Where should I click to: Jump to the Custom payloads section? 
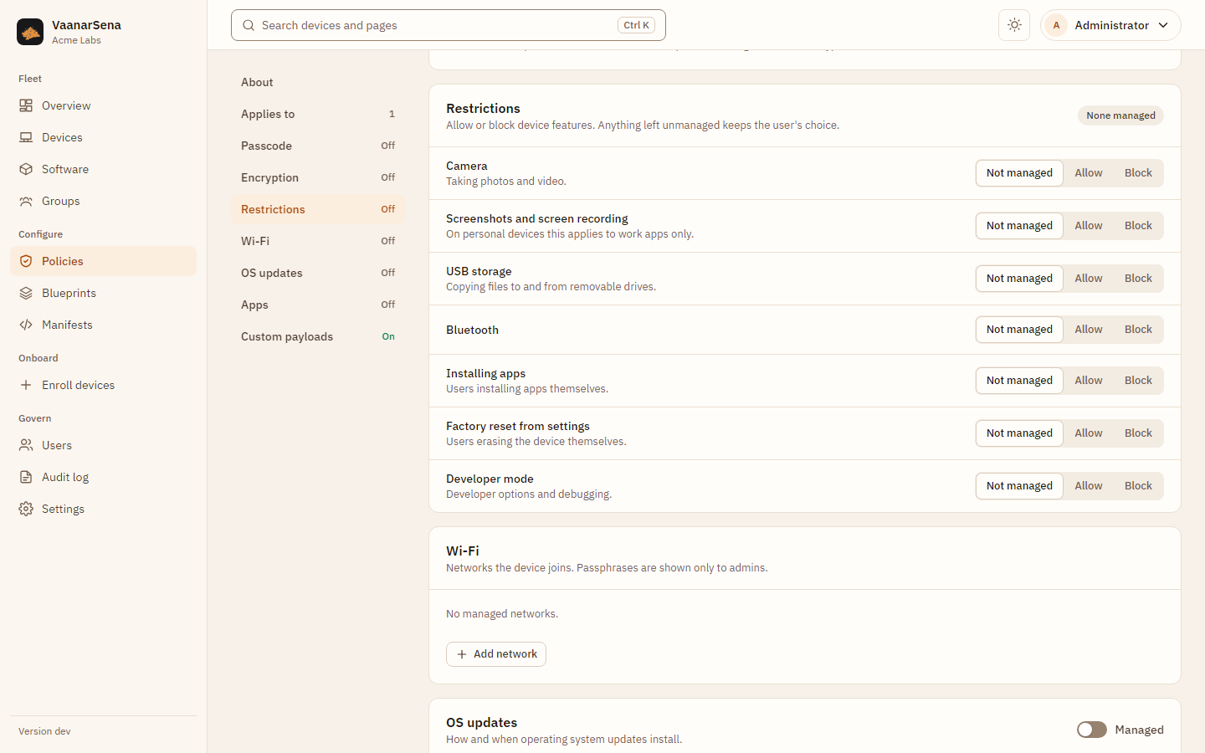(x=318, y=336)
